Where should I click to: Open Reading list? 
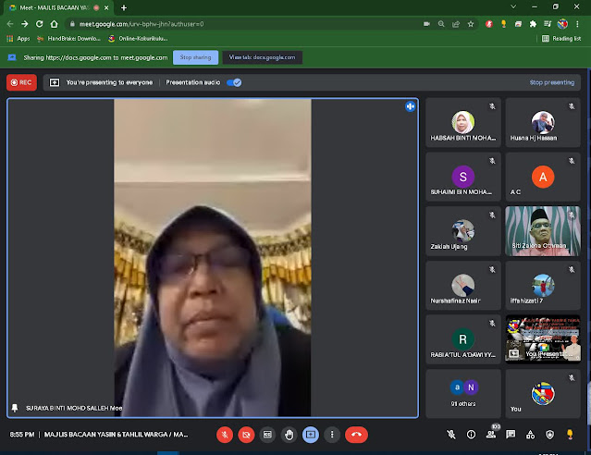click(561, 39)
